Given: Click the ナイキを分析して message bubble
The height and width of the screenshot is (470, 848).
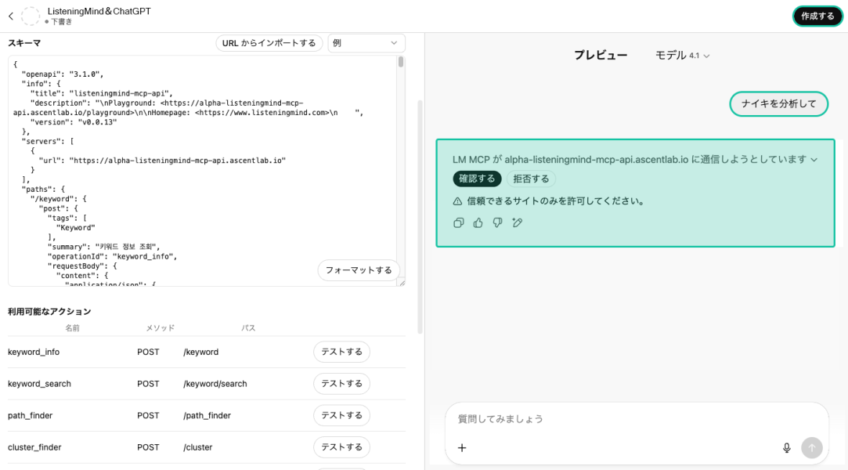Looking at the screenshot, I should pos(779,104).
